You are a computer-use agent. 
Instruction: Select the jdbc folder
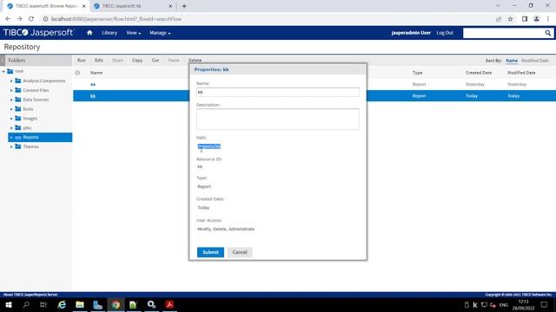[27, 127]
